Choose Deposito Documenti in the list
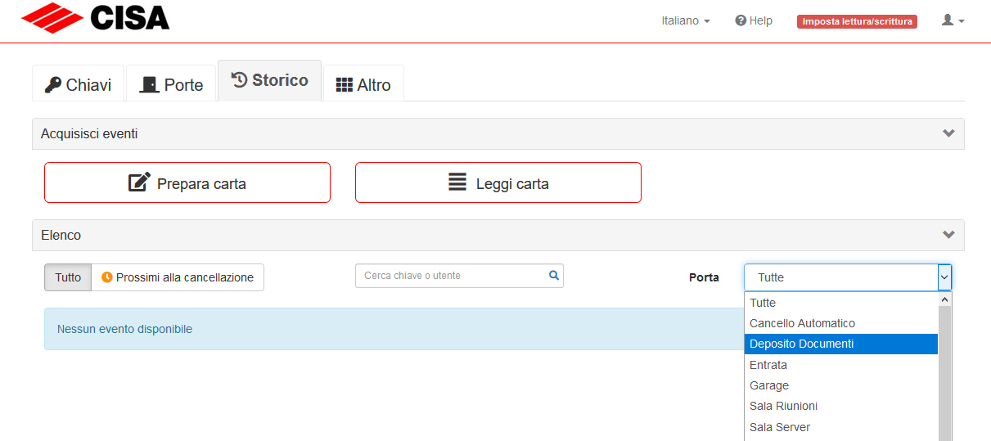Viewport: 991px width, 441px height. coord(841,344)
